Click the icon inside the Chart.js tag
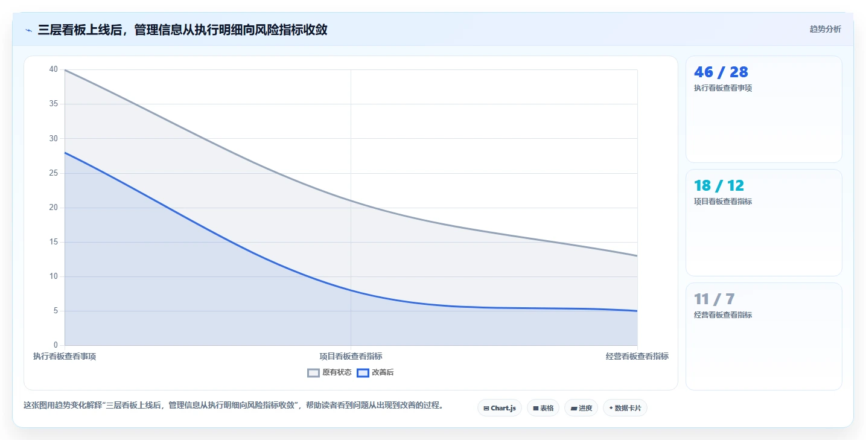Screen dimensions: 866x440 tap(486, 409)
